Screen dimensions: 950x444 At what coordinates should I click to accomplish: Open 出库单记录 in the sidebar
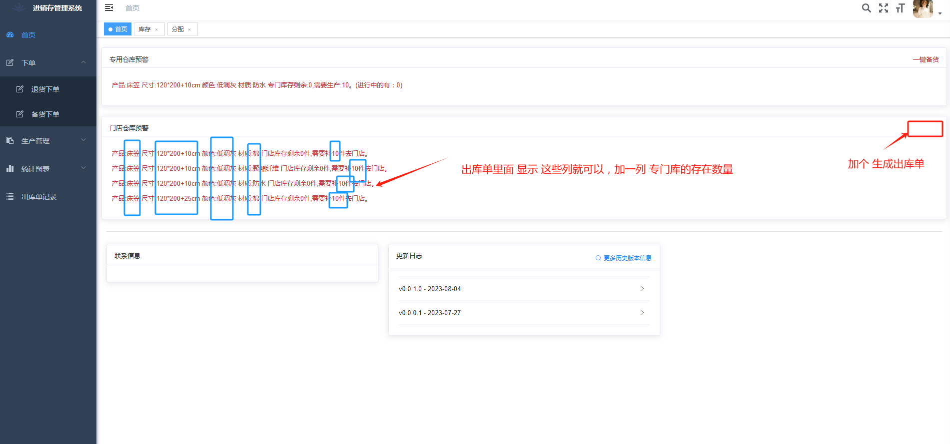click(39, 197)
